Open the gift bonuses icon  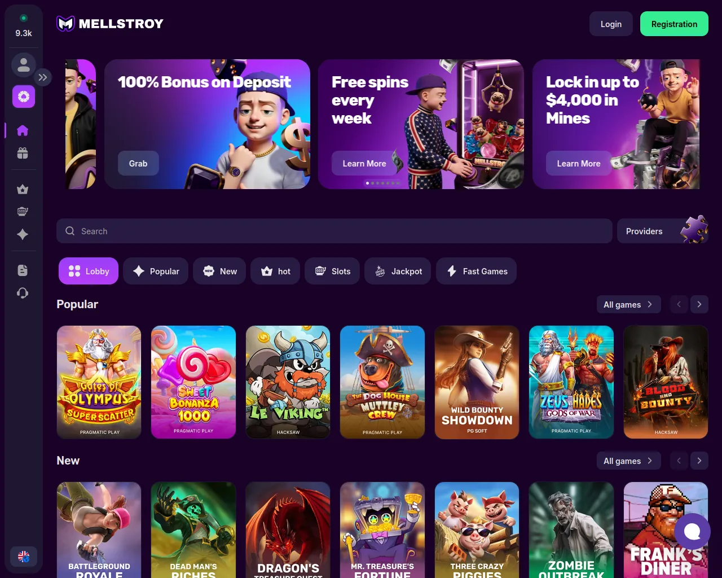23,153
